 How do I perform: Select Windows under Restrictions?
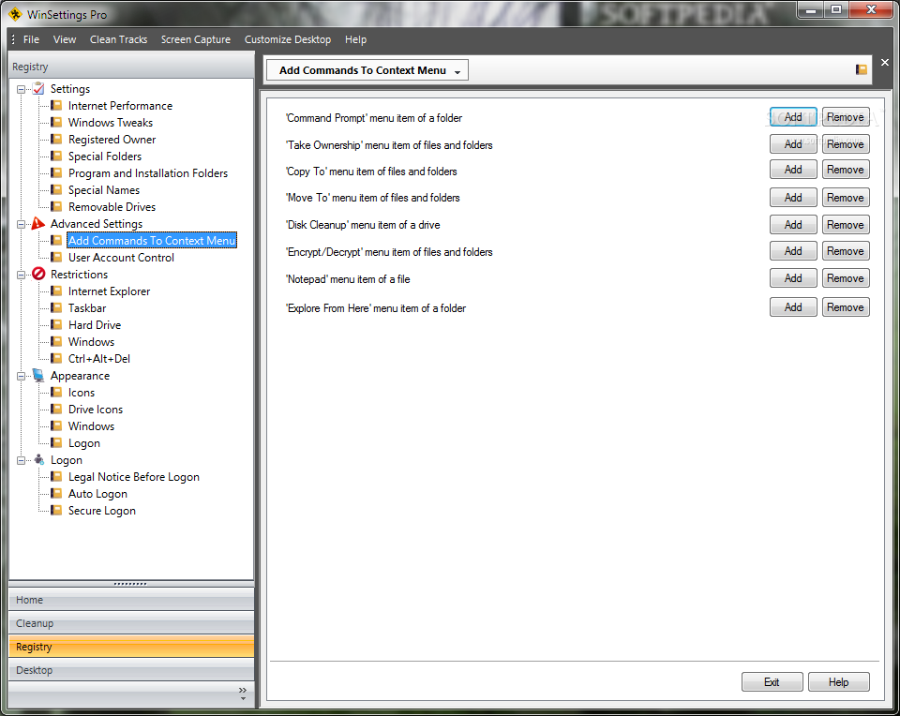[x=91, y=341]
